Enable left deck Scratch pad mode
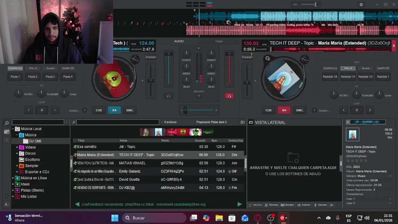The image size is (398, 224). 50,68
